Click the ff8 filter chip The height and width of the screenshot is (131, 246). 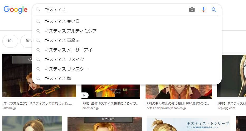pos(10,41)
